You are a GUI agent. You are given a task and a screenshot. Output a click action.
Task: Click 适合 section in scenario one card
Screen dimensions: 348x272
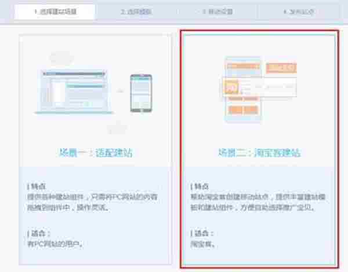[58, 238]
